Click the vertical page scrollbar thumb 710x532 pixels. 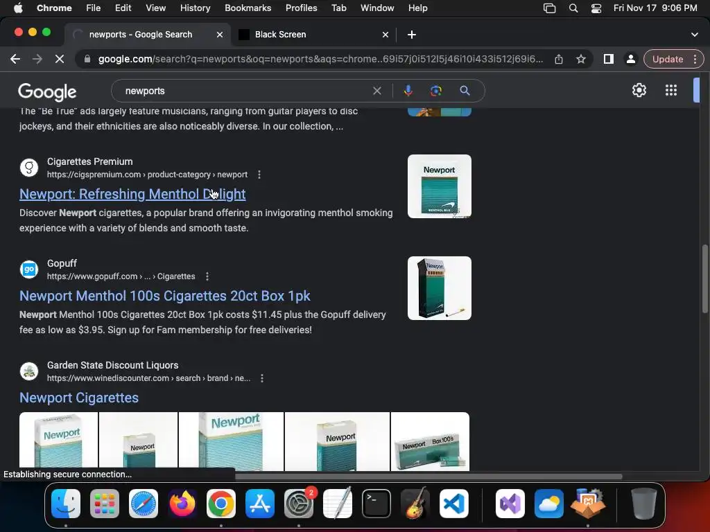pyautogui.click(x=704, y=278)
